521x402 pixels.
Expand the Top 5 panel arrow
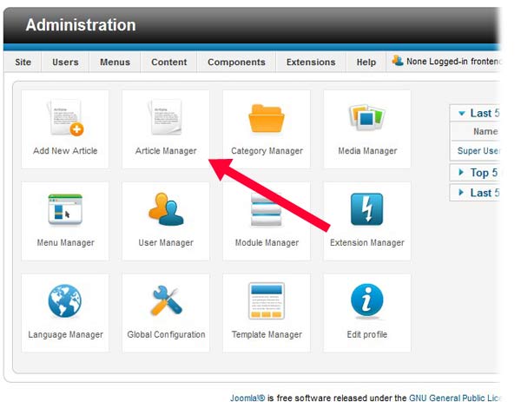461,172
